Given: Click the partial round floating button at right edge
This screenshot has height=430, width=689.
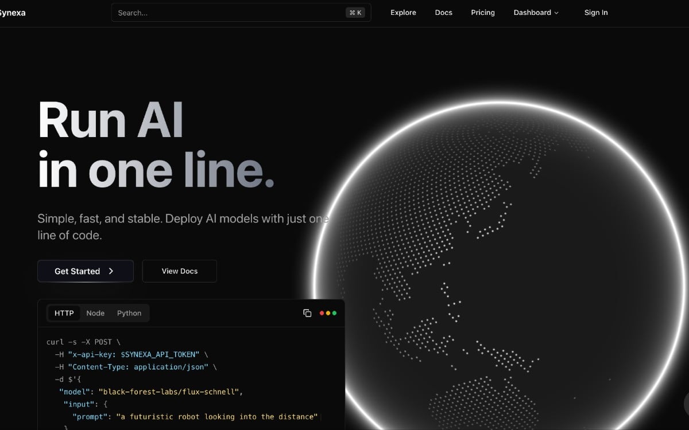Looking at the screenshot, I should pos(686,404).
